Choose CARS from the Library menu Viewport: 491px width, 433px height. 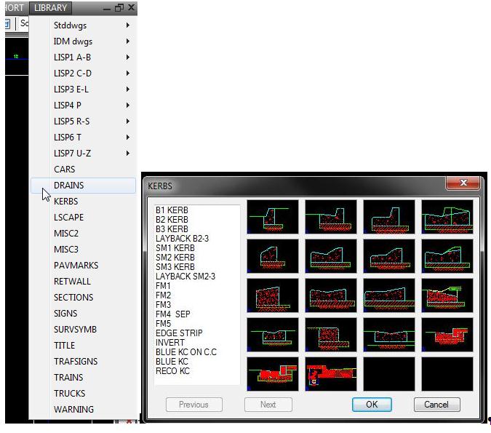tap(84, 169)
